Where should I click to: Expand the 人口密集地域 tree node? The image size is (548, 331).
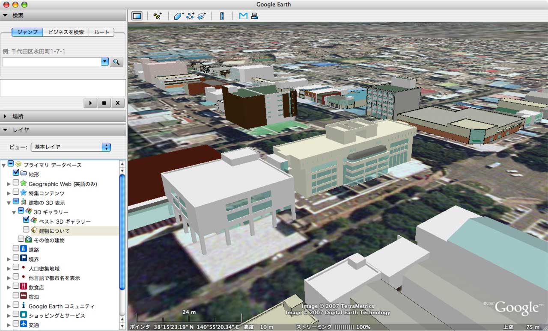point(9,269)
